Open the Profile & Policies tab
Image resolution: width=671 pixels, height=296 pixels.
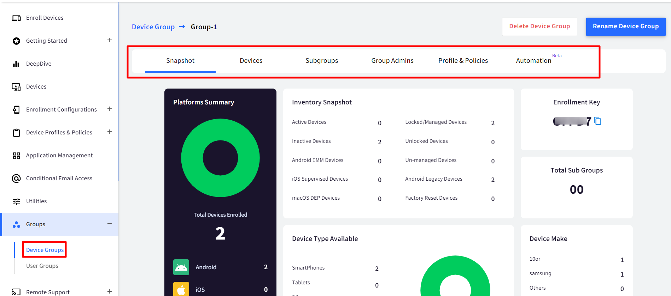point(463,61)
